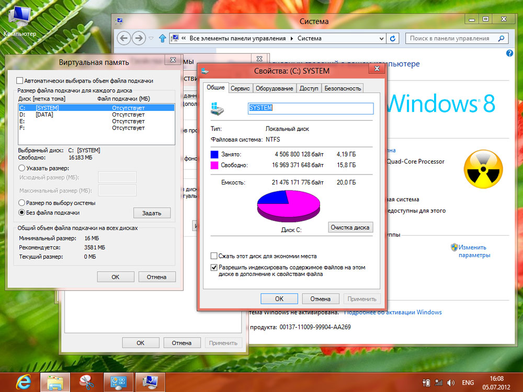
Task: Go up one level with the up arrow
Action: [163, 38]
